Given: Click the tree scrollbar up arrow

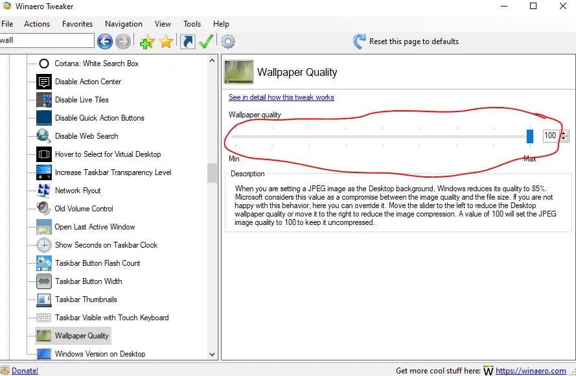Looking at the screenshot, I should 212,60.
